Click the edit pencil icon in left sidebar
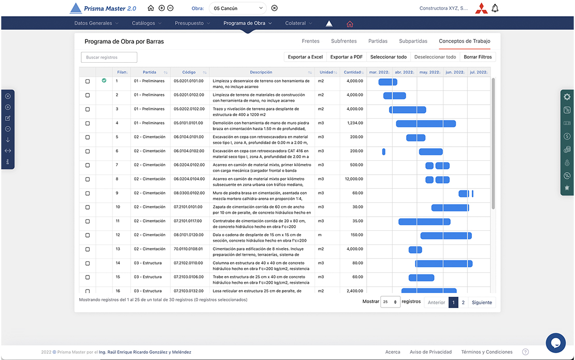 tap(8, 118)
